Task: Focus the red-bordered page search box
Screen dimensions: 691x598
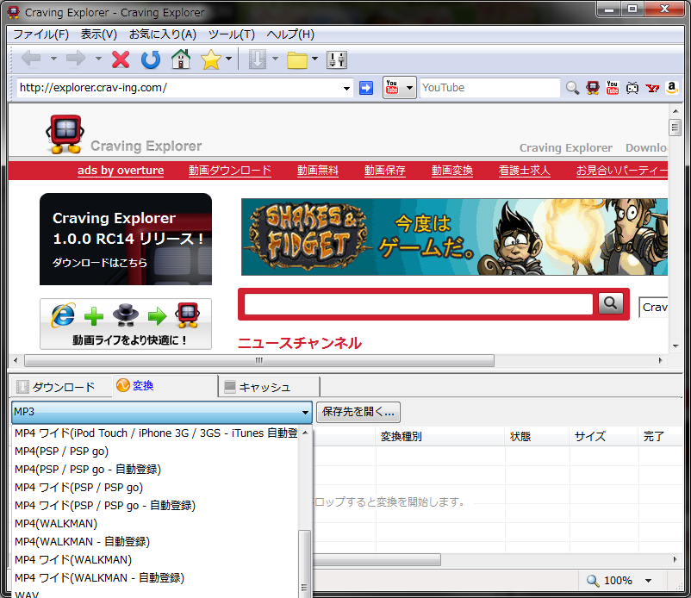Action: coord(418,304)
